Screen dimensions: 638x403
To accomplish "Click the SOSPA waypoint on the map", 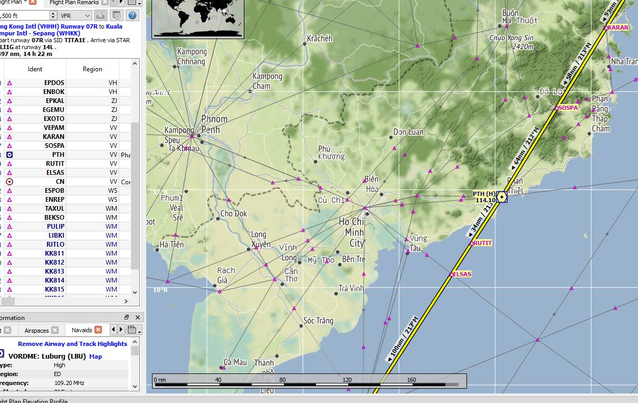I will pyautogui.click(x=556, y=108).
